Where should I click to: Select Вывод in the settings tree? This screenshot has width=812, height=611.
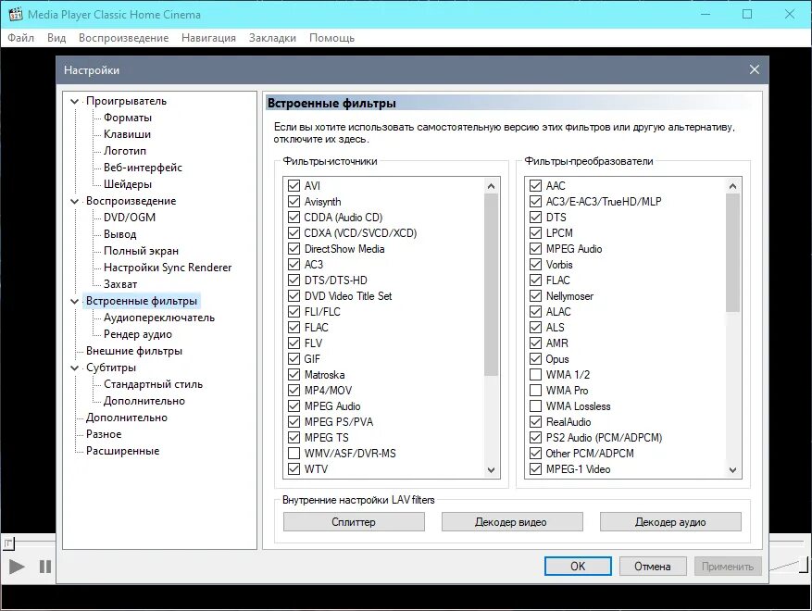[119, 234]
